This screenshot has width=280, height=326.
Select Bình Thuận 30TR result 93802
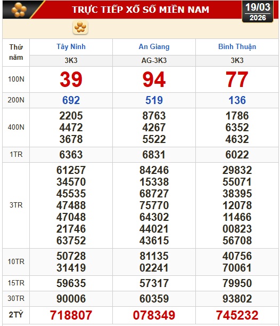point(237,299)
